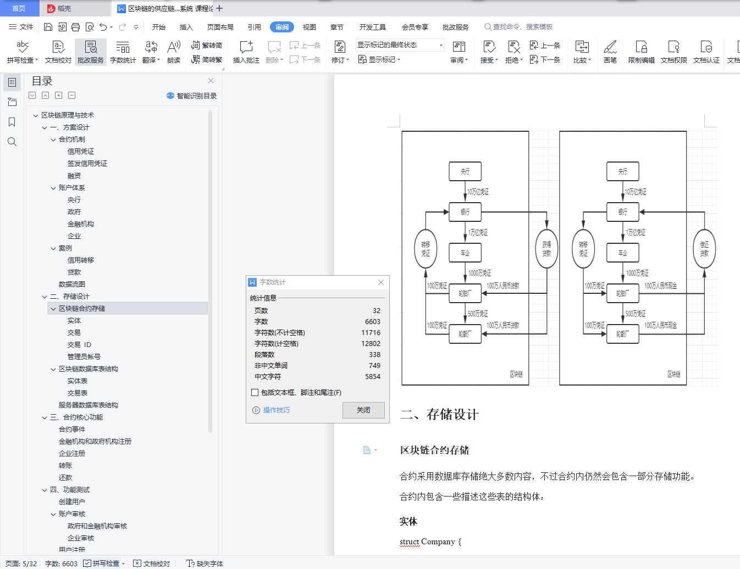Click the 字数: 6603 status bar entry
Image resolution: width=740 pixels, height=569 pixels.
[61, 564]
